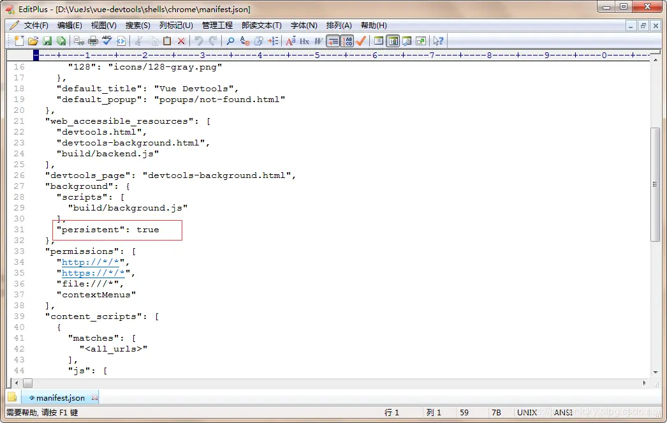Click the column ruler bar

point(341,56)
